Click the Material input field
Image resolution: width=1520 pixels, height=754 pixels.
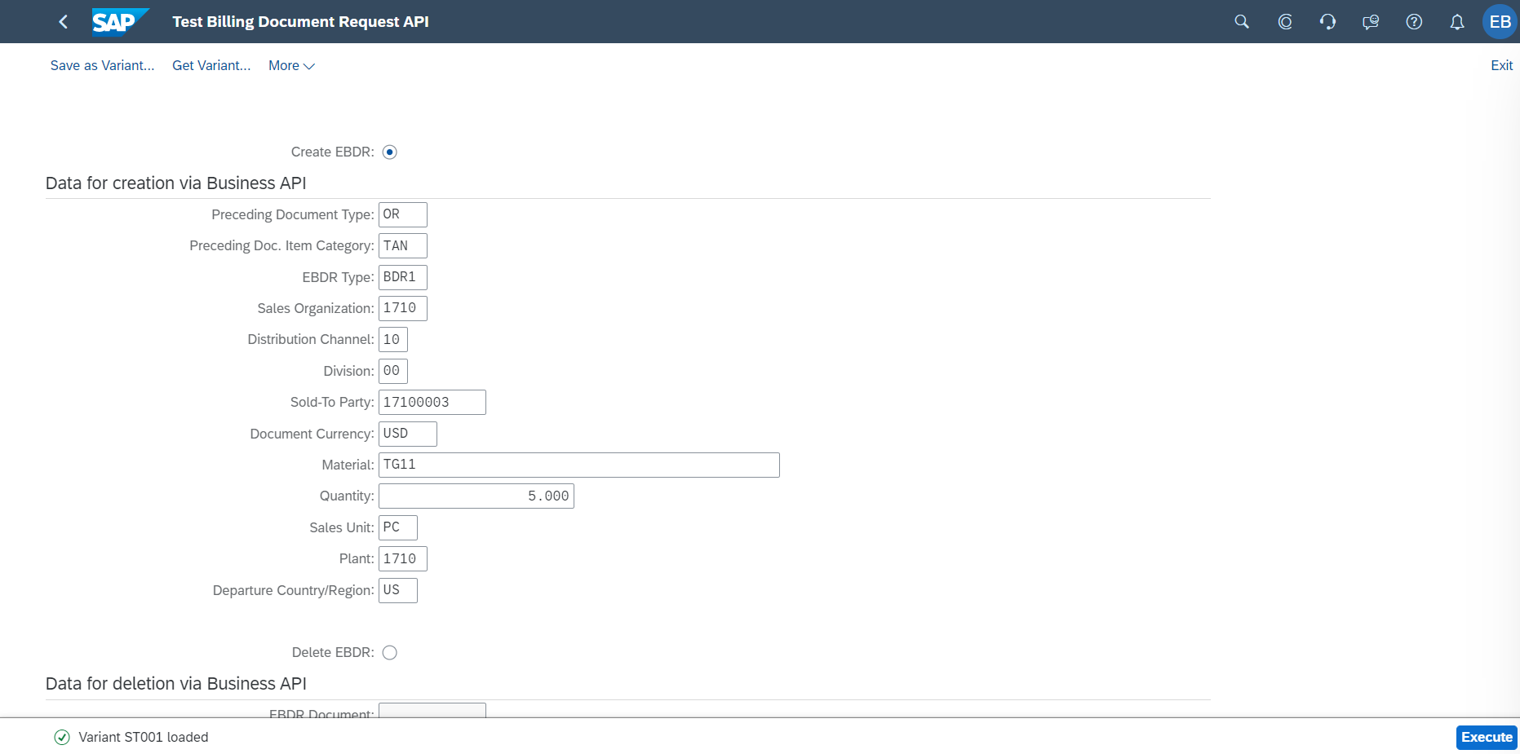[578, 465]
